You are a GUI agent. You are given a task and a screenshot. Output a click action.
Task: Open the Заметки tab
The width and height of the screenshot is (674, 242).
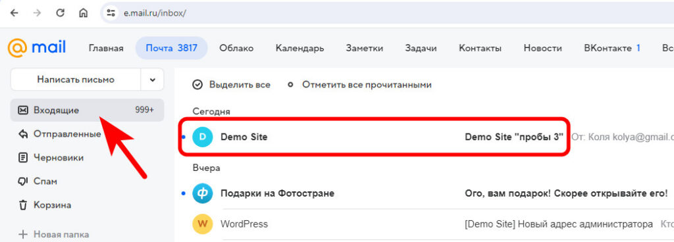pos(365,48)
